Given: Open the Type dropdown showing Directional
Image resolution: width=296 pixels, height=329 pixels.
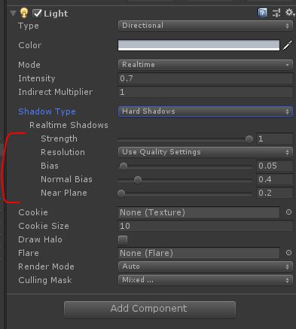Looking at the screenshot, I should click(206, 26).
